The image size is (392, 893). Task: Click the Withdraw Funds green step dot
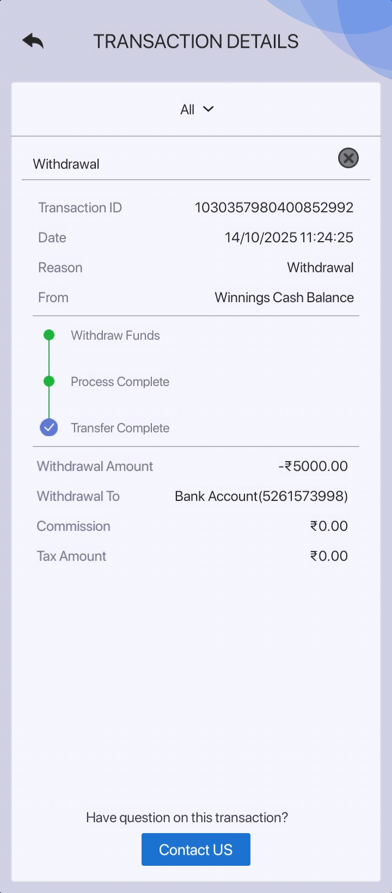[x=49, y=335]
